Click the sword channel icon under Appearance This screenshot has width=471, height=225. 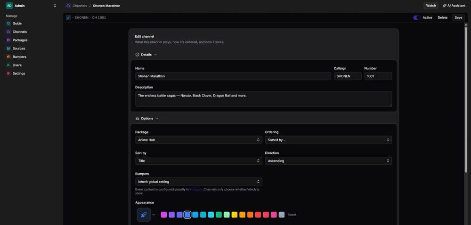click(x=144, y=215)
